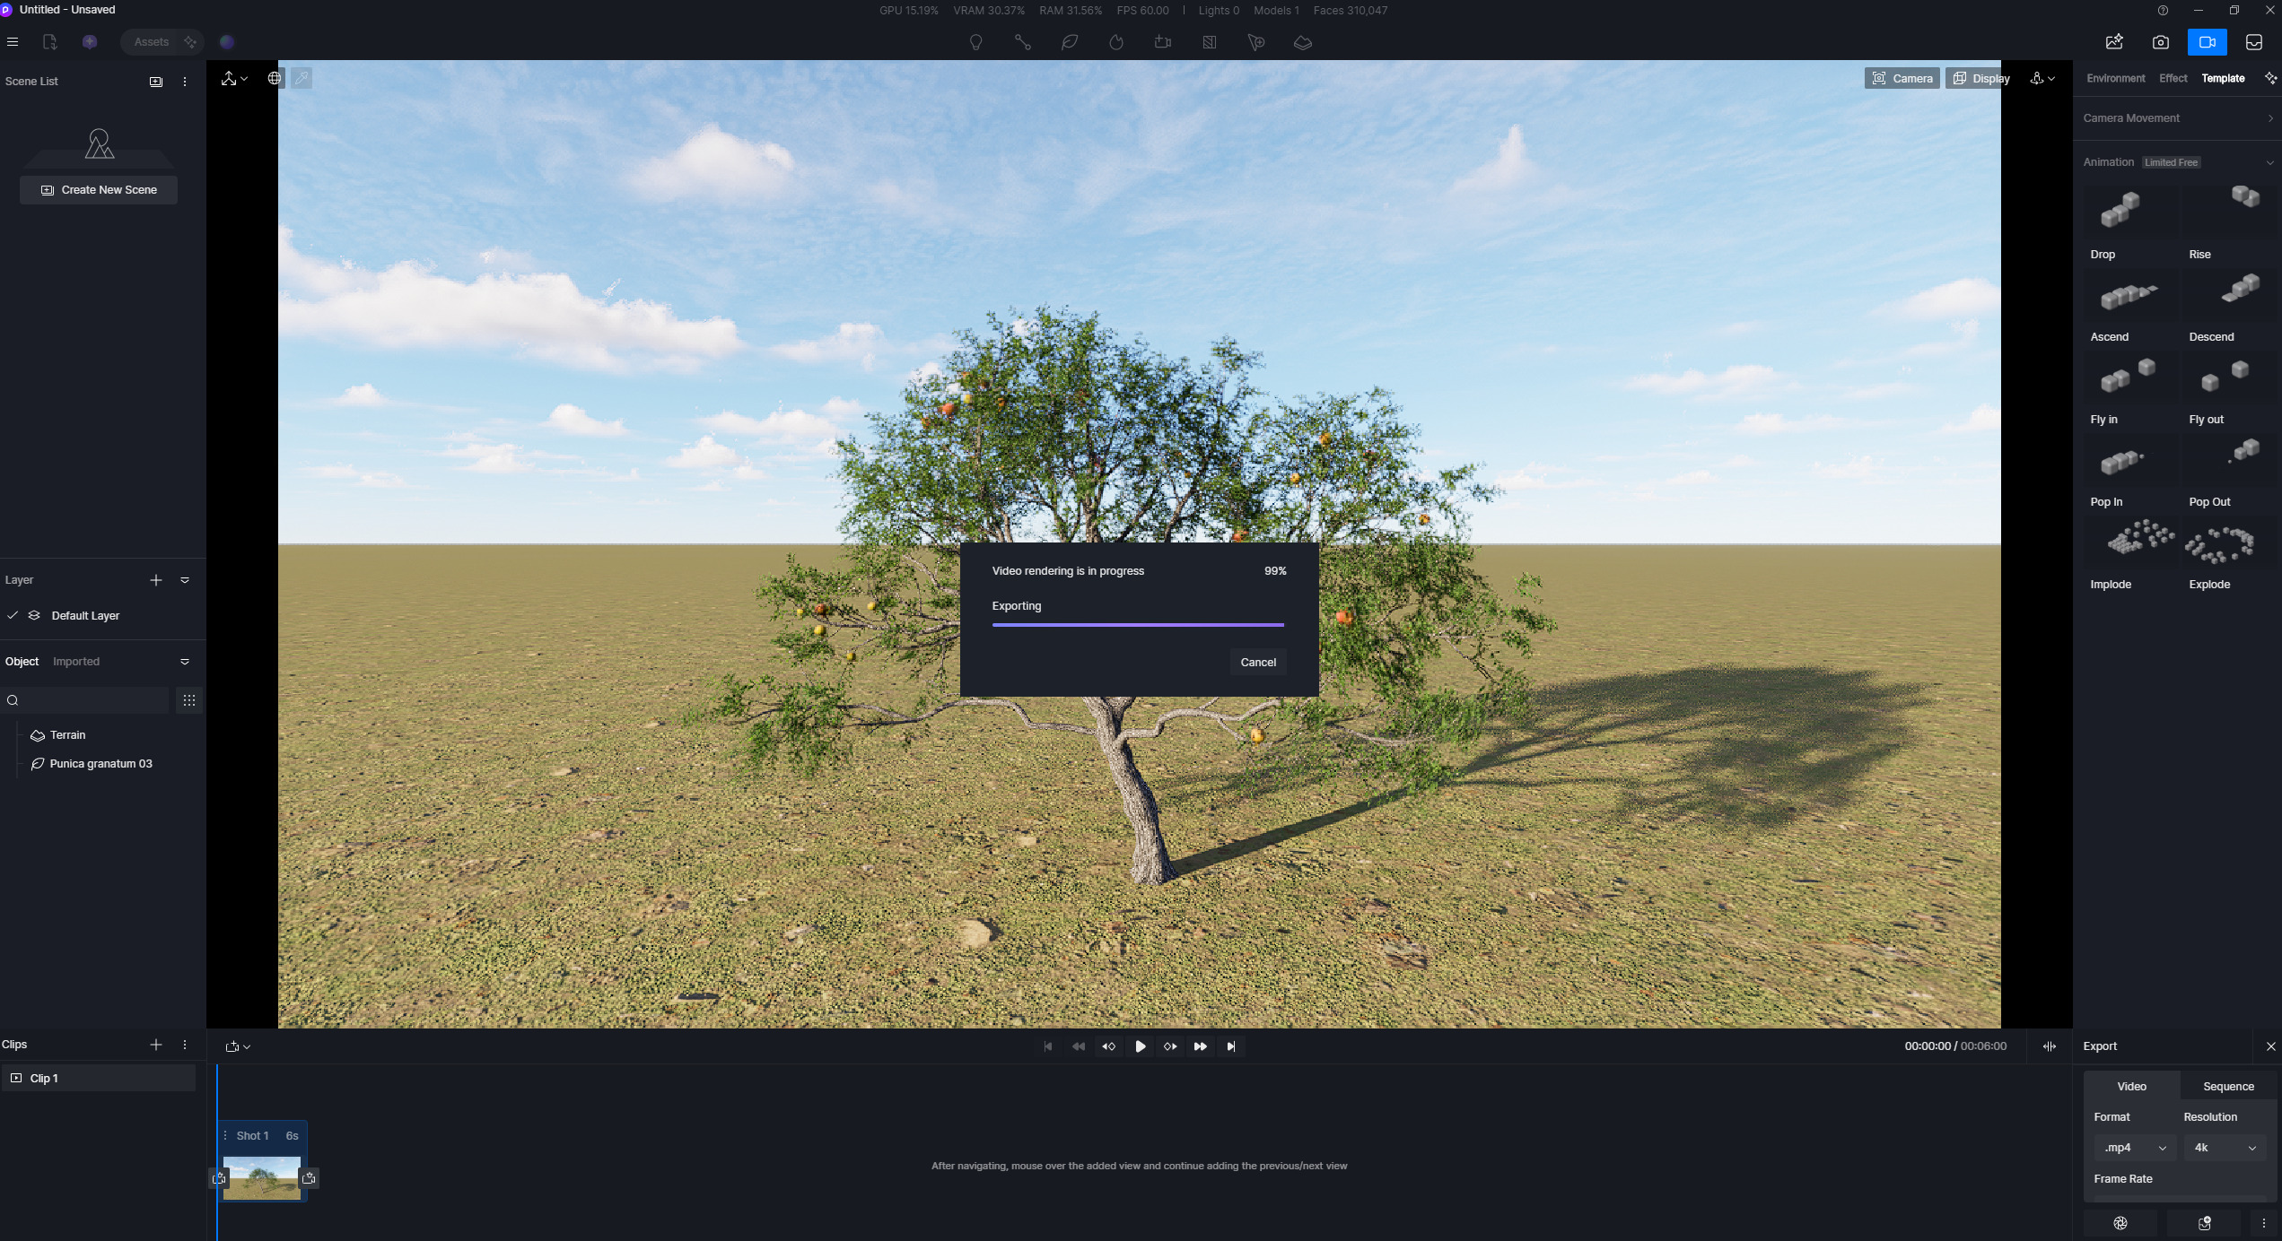Click the globe icon in viewport
2282x1241 pixels.
pos(275,78)
